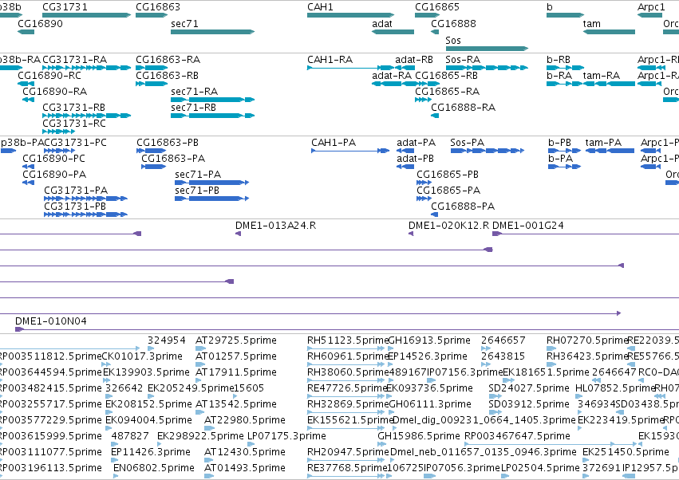Click the AT22980.5prime EST label

coord(245,420)
